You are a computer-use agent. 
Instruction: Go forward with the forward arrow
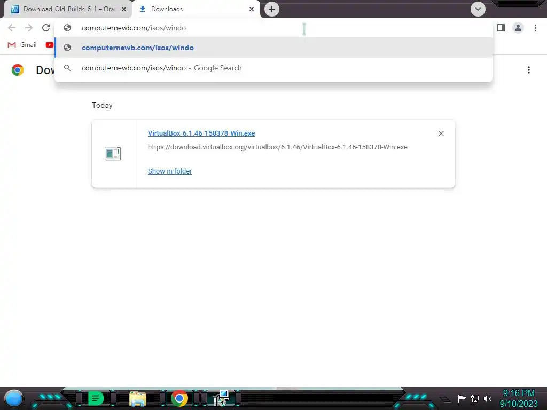tap(29, 28)
